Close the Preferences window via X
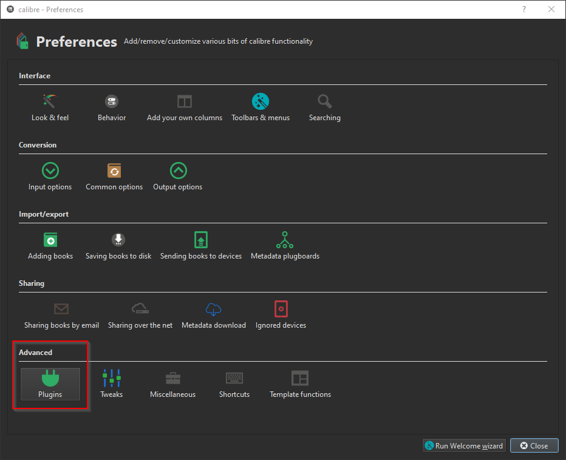Image resolution: width=566 pixels, height=460 pixels. (551, 9)
